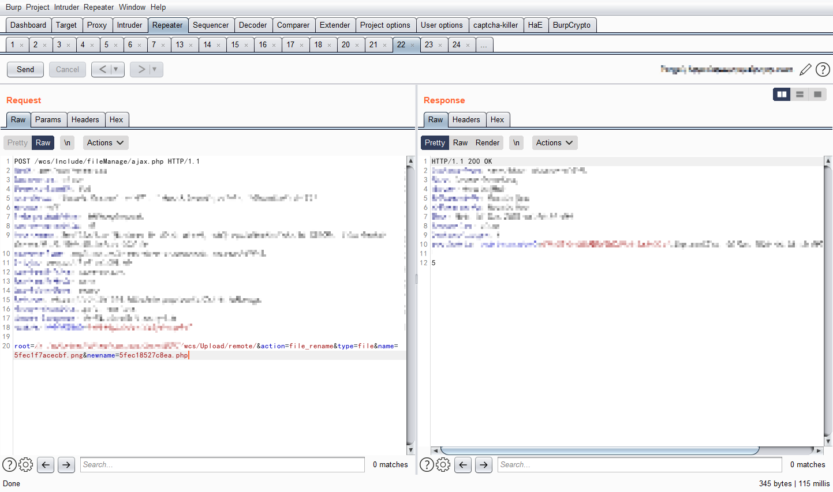This screenshot has width=833, height=492.
Task: Open the help icon beside the target
Action: (823, 70)
